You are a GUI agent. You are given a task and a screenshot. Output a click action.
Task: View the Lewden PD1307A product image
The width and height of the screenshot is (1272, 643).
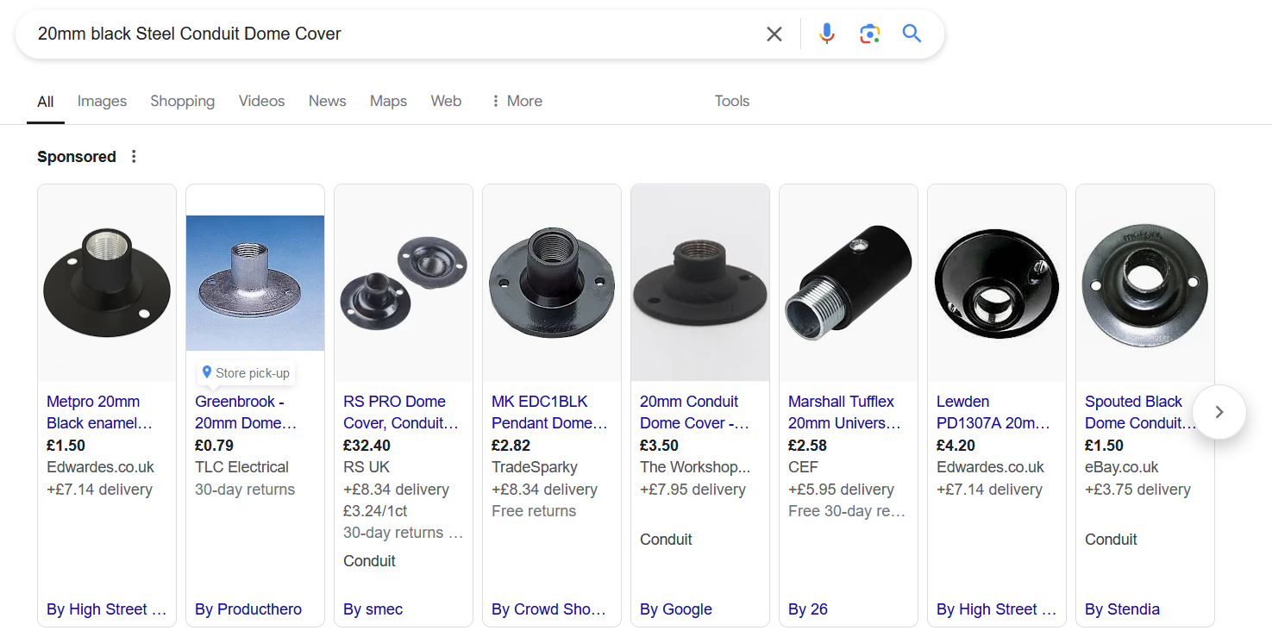(997, 284)
